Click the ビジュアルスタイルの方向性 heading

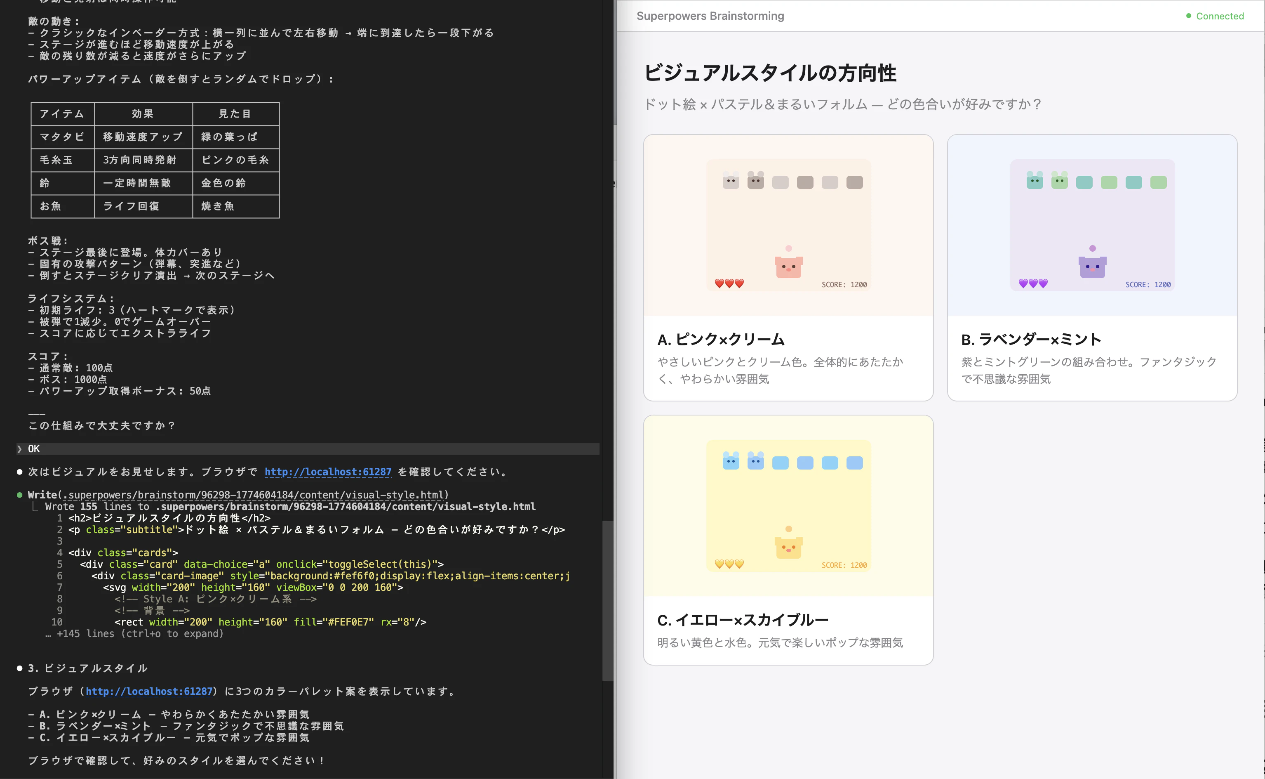(x=770, y=73)
